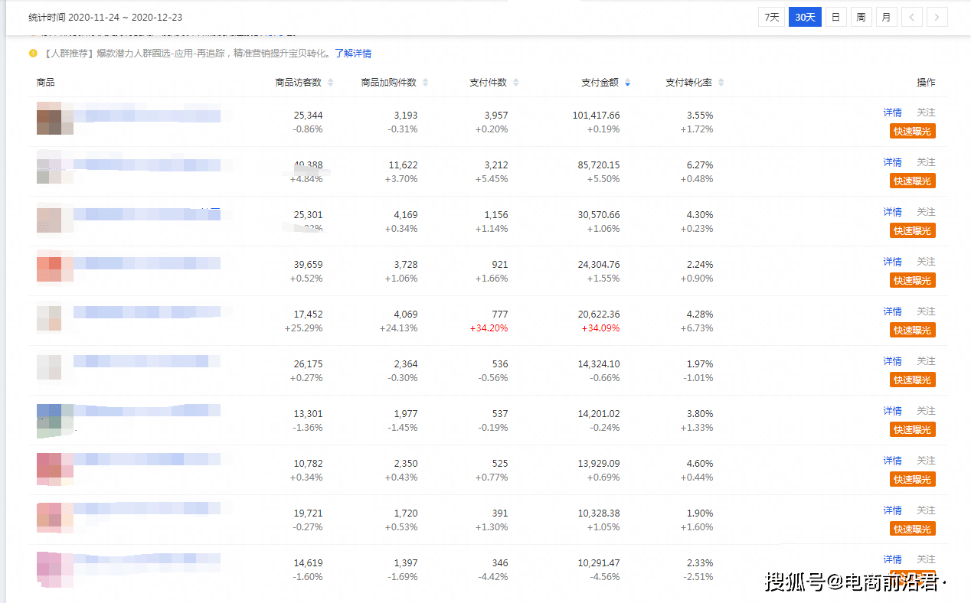Image resolution: width=971 pixels, height=603 pixels.
Task: Select 周 weekly view
Action: (x=861, y=17)
